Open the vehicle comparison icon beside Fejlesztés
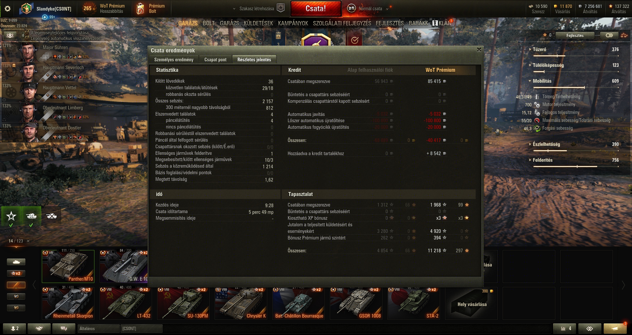This screenshot has width=632, height=335. [x=624, y=35]
